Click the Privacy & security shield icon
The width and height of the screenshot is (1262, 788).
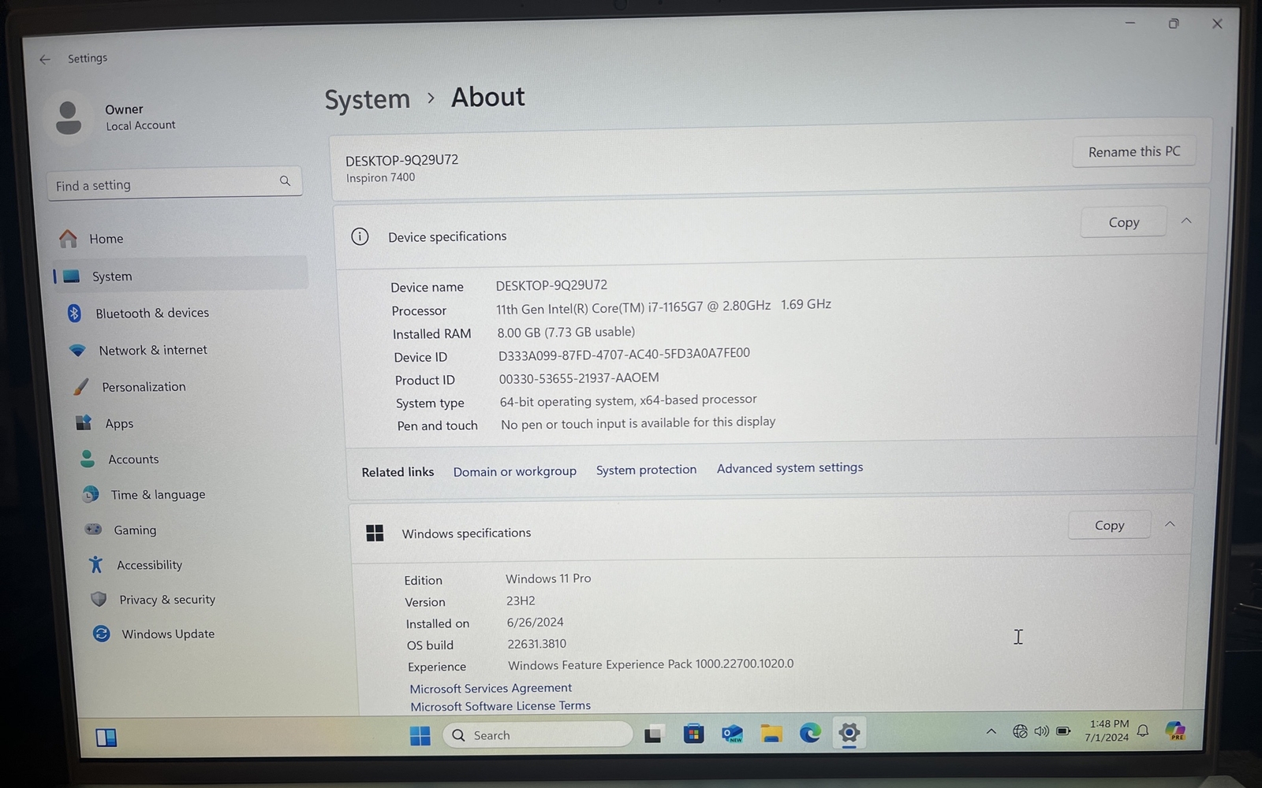(99, 599)
